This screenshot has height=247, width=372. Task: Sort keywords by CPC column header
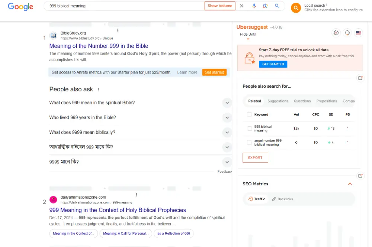pyautogui.click(x=315, y=115)
